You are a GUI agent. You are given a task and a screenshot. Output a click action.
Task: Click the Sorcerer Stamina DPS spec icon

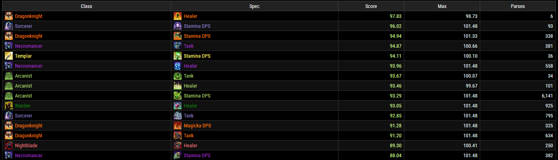(178, 26)
